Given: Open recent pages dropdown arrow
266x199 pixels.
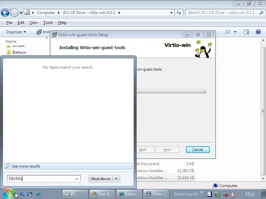Looking at the screenshot, I should 21,13.
